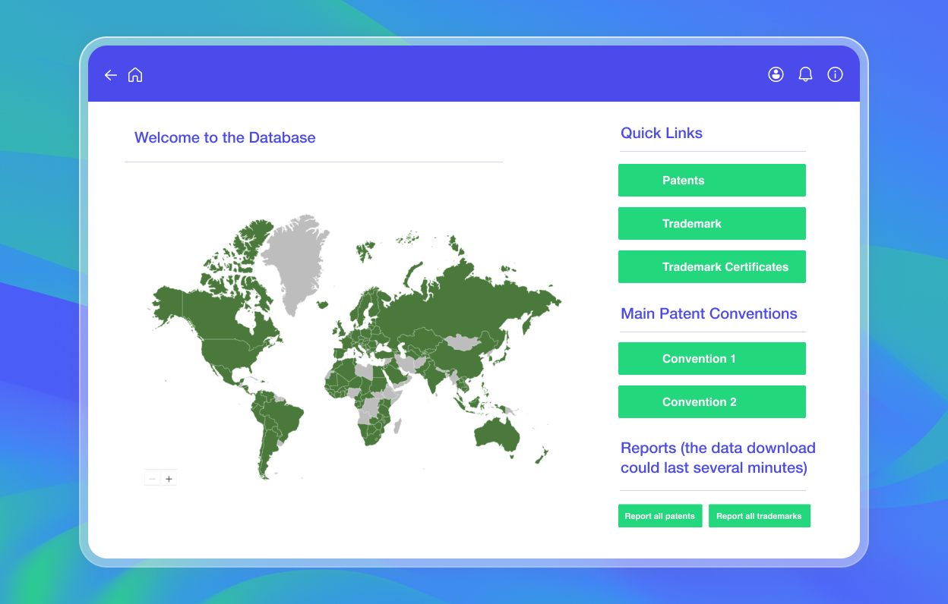The width and height of the screenshot is (948, 604).
Task: Click the back arrow icon
Action: click(x=111, y=75)
